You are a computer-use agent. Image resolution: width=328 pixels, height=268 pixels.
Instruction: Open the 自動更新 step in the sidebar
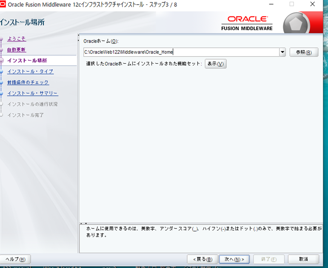(x=17, y=50)
